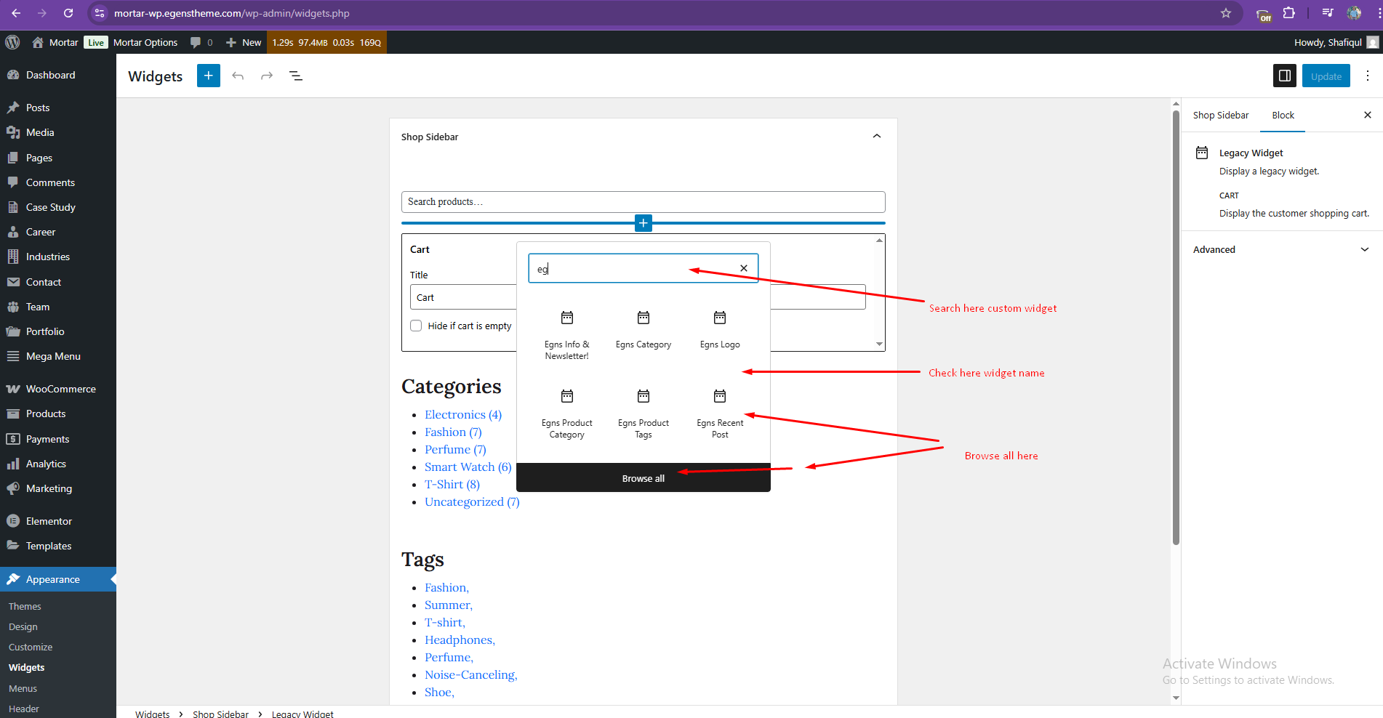1383x718 pixels.
Task: Switch to the Shop Sidebar tab
Action: pos(1221,115)
